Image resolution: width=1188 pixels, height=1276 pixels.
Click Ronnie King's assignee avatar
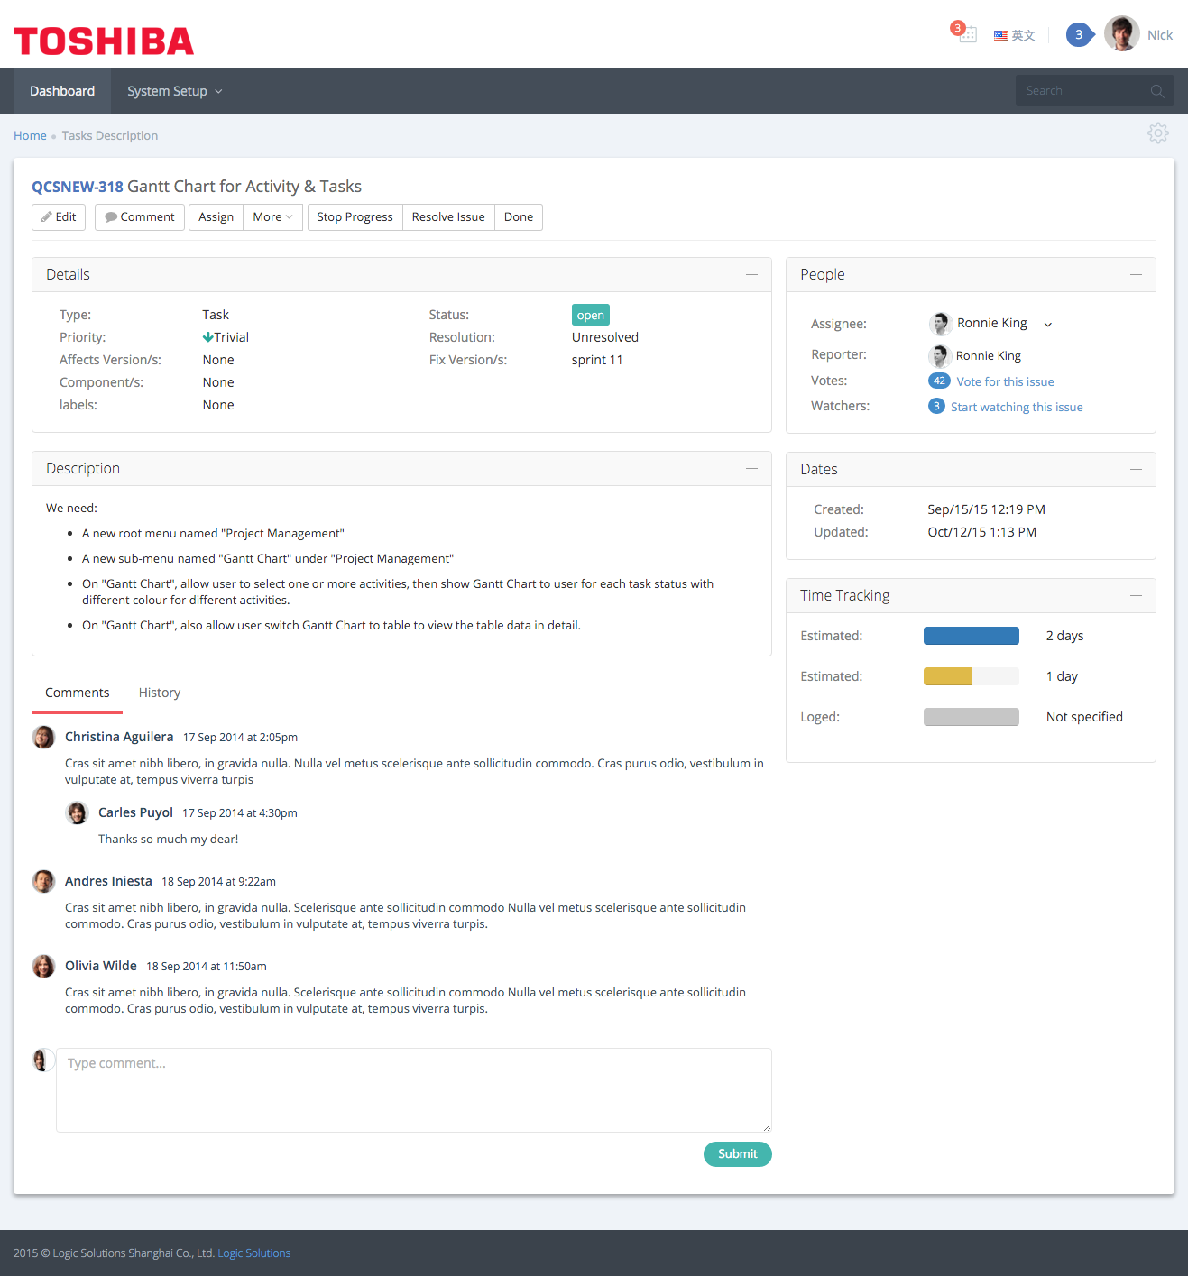(x=940, y=323)
